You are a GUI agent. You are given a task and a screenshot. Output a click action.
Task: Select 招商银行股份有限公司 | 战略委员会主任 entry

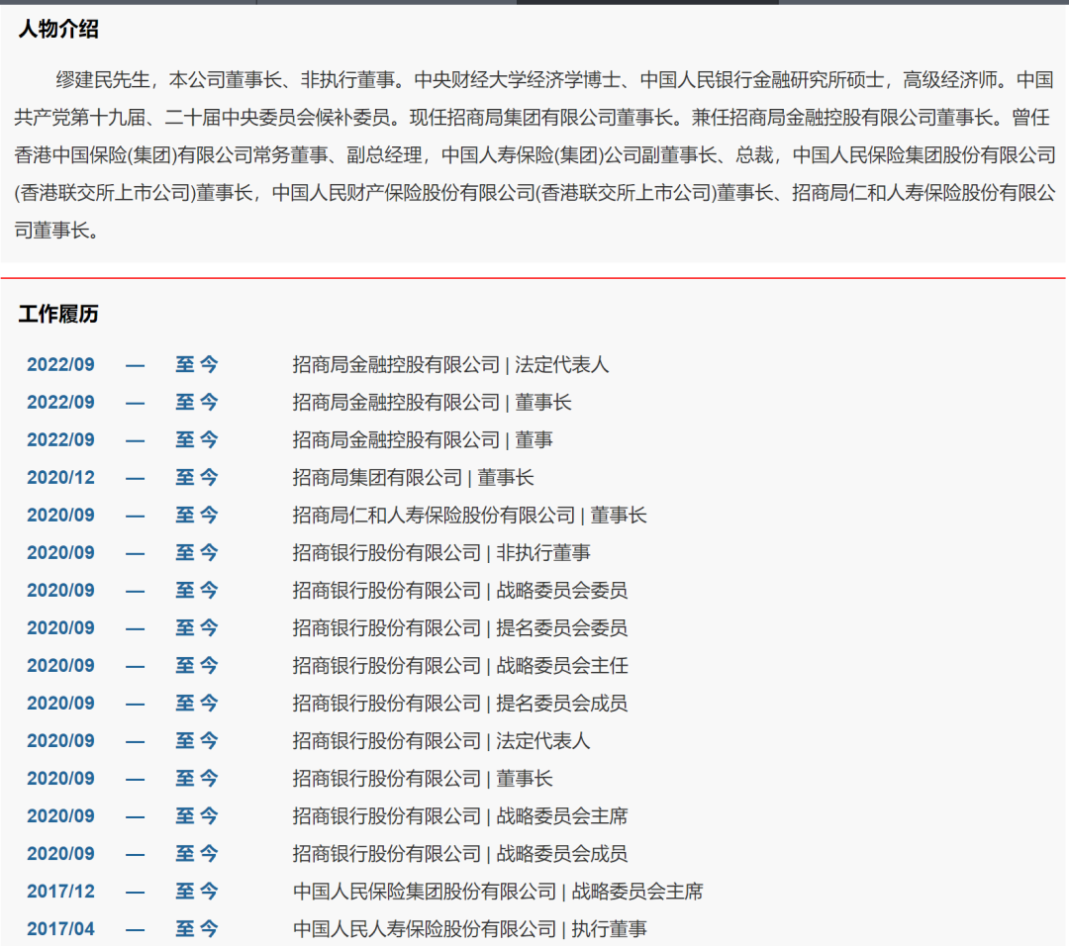(460, 666)
